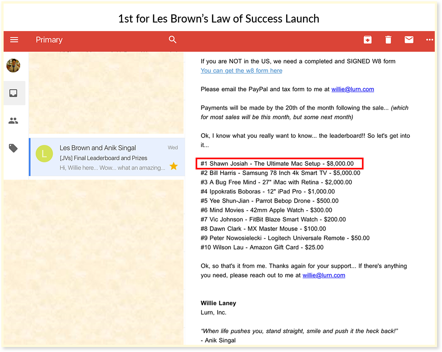Select the '#6 Mind Movies' line
Viewport: 442px width, 352px height.
(266, 210)
